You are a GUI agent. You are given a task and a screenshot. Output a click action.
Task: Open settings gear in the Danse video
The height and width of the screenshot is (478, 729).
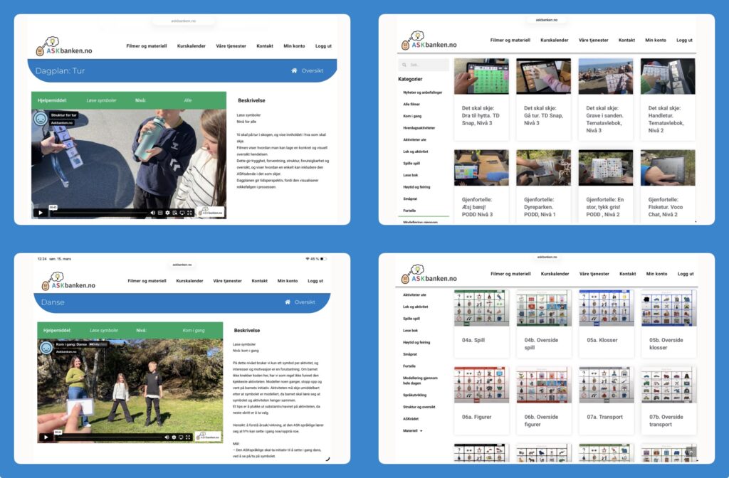173,437
